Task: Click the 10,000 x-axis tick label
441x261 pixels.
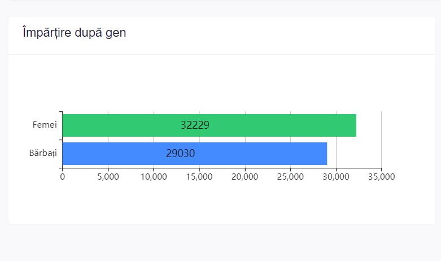Action: click(154, 177)
